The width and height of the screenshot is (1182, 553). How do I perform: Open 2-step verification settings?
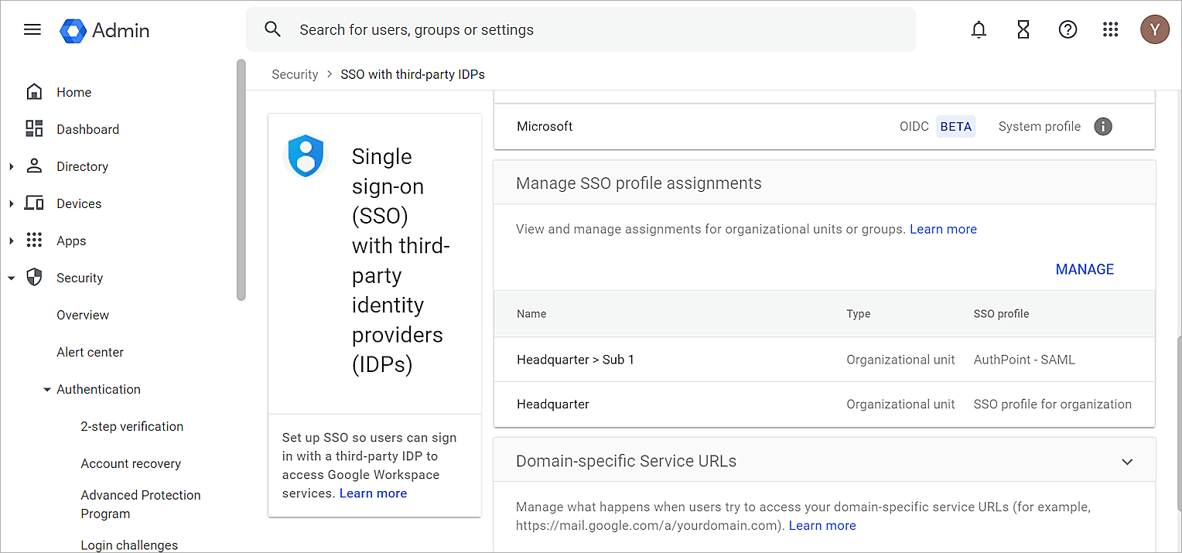coord(132,427)
